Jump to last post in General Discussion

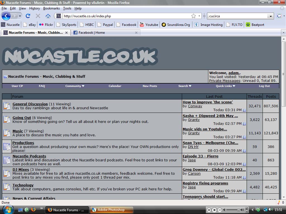244,110
